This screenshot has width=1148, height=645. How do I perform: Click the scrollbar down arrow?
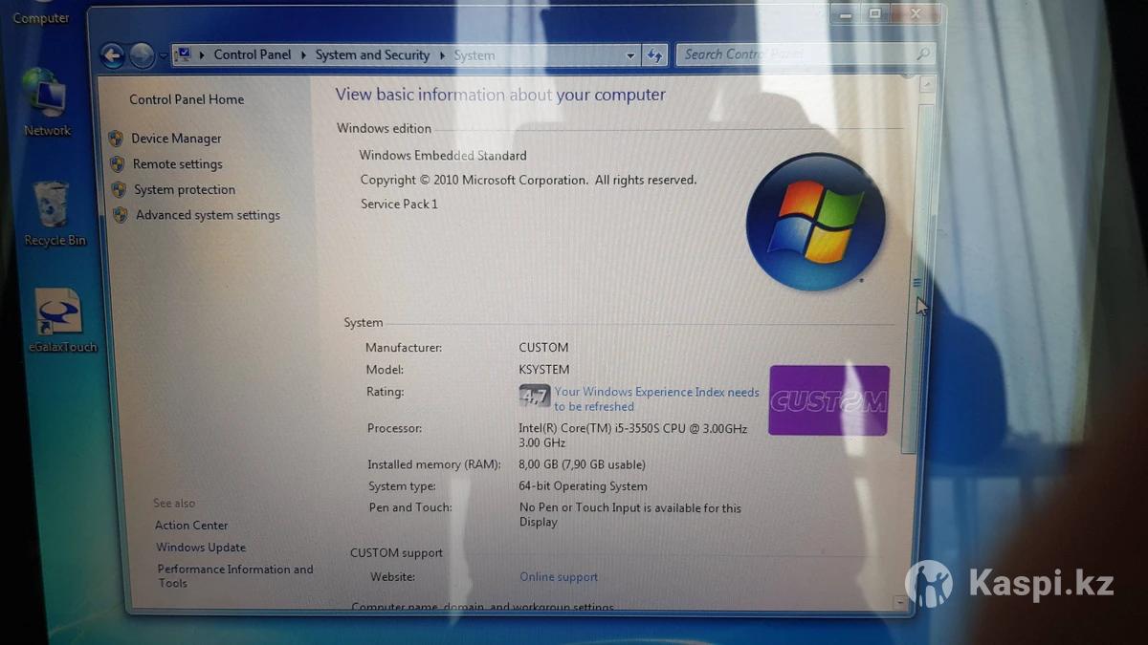point(899,602)
